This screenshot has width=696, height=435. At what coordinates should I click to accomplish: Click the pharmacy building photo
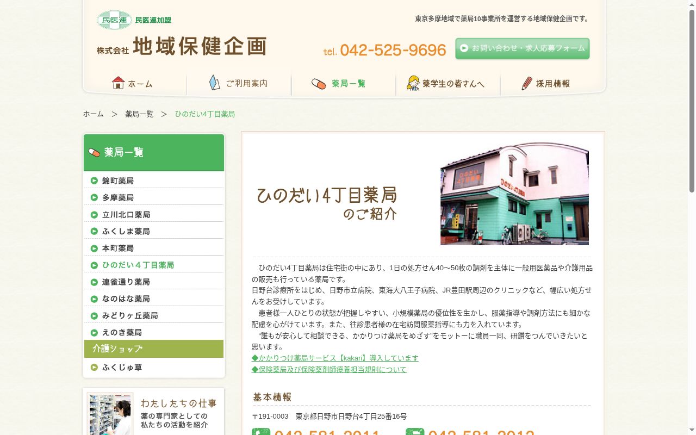pos(514,194)
